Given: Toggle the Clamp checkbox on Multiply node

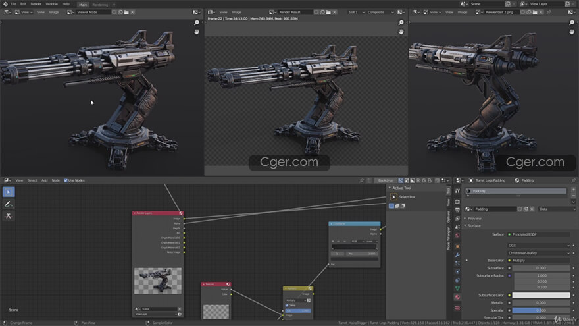Looking at the screenshot, I should [287, 306].
